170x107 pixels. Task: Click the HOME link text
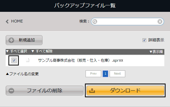[x=17, y=21]
